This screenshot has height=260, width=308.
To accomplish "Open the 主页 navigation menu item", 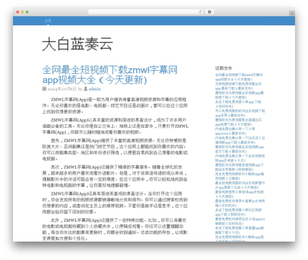I will pyautogui.click(x=48, y=21).
